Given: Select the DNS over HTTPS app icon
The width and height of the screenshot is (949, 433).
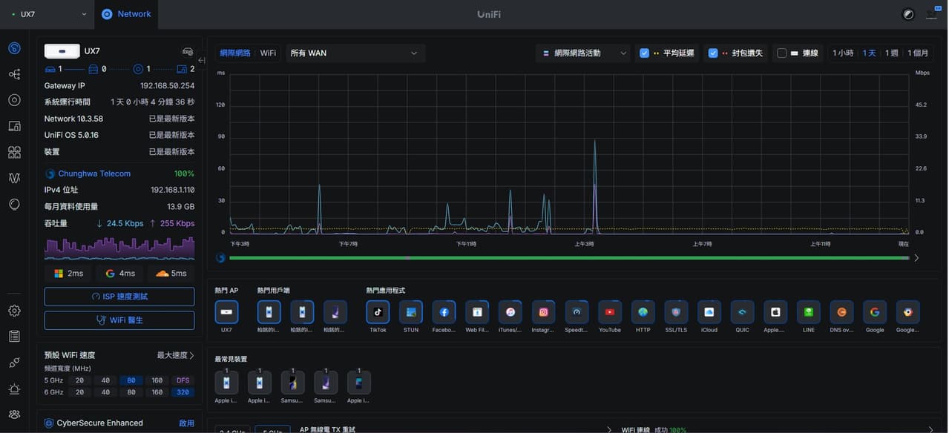Looking at the screenshot, I should pyautogui.click(x=841, y=312).
